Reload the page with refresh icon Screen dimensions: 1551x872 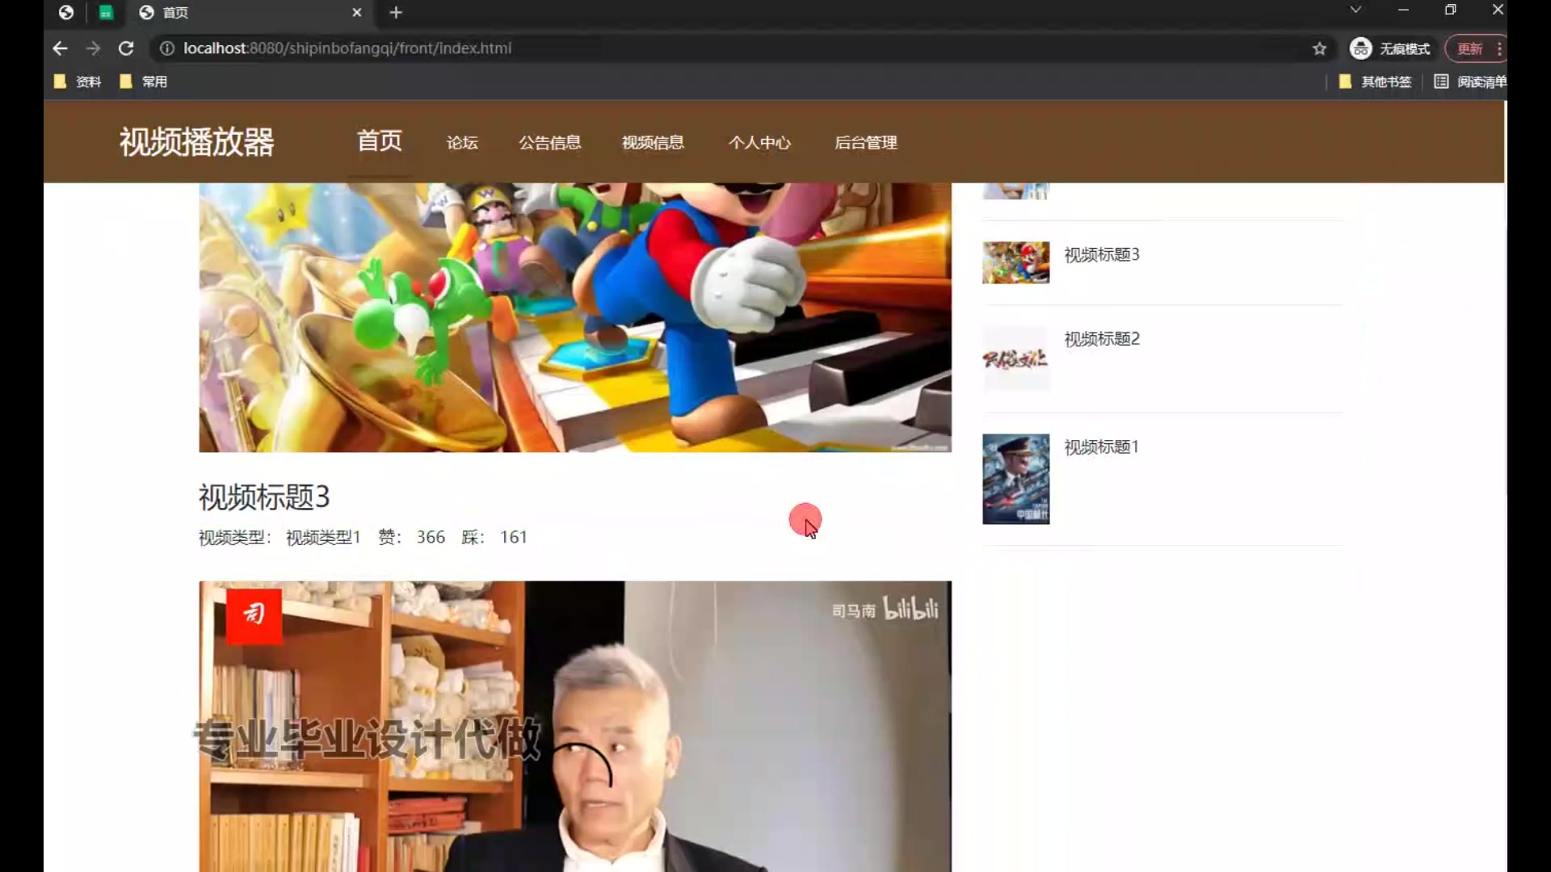coord(126,48)
